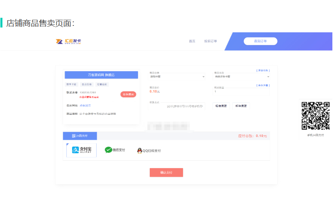Viewport: 334px width, 200px height.
Task: Click the red consult seller button
Action: tap(128, 95)
